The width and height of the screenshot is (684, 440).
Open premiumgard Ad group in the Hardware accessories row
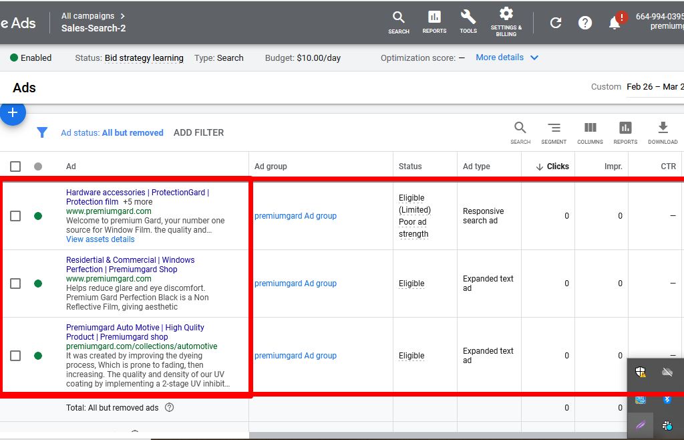point(295,215)
